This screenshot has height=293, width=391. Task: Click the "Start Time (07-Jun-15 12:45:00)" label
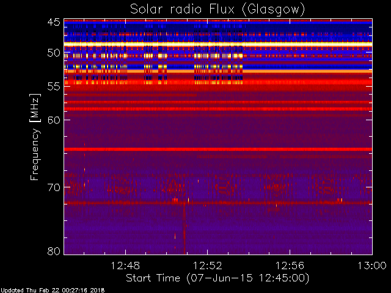pyautogui.click(x=217, y=278)
